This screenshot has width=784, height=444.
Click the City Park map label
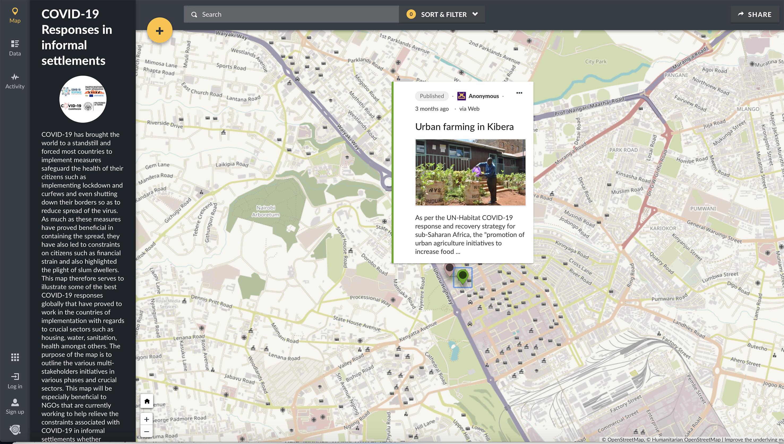coord(596,61)
